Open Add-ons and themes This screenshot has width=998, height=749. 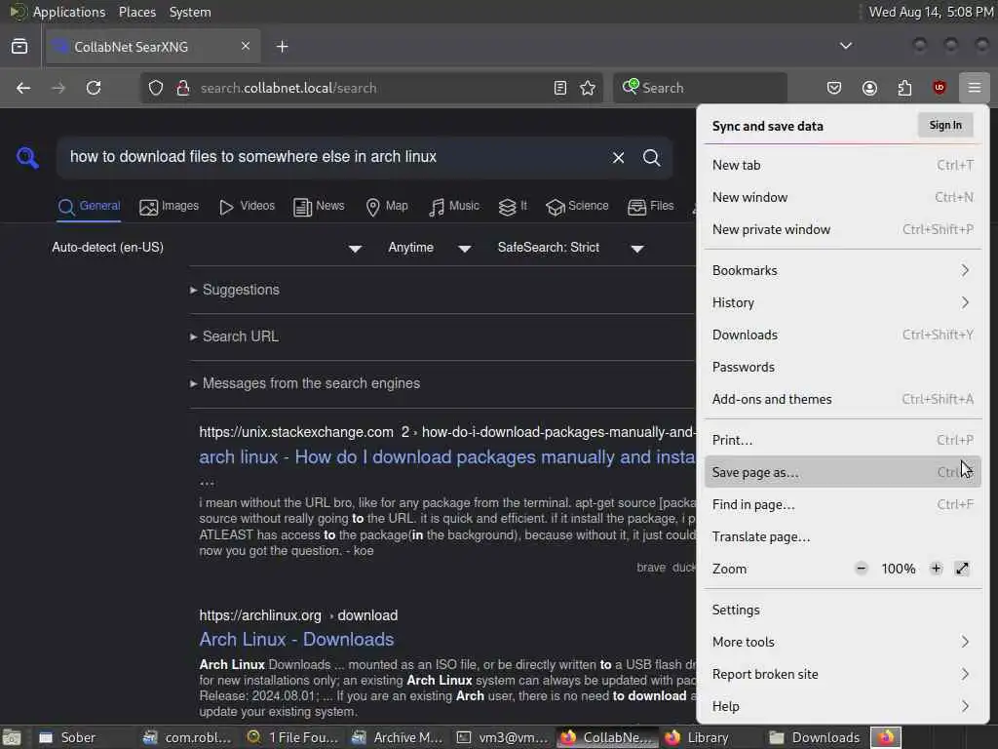842,399
